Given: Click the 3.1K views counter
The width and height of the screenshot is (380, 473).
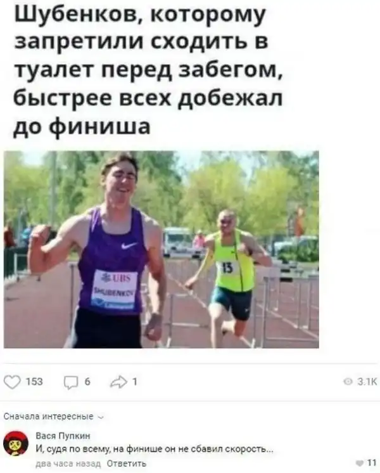Looking at the screenshot, I should (x=367, y=382).
